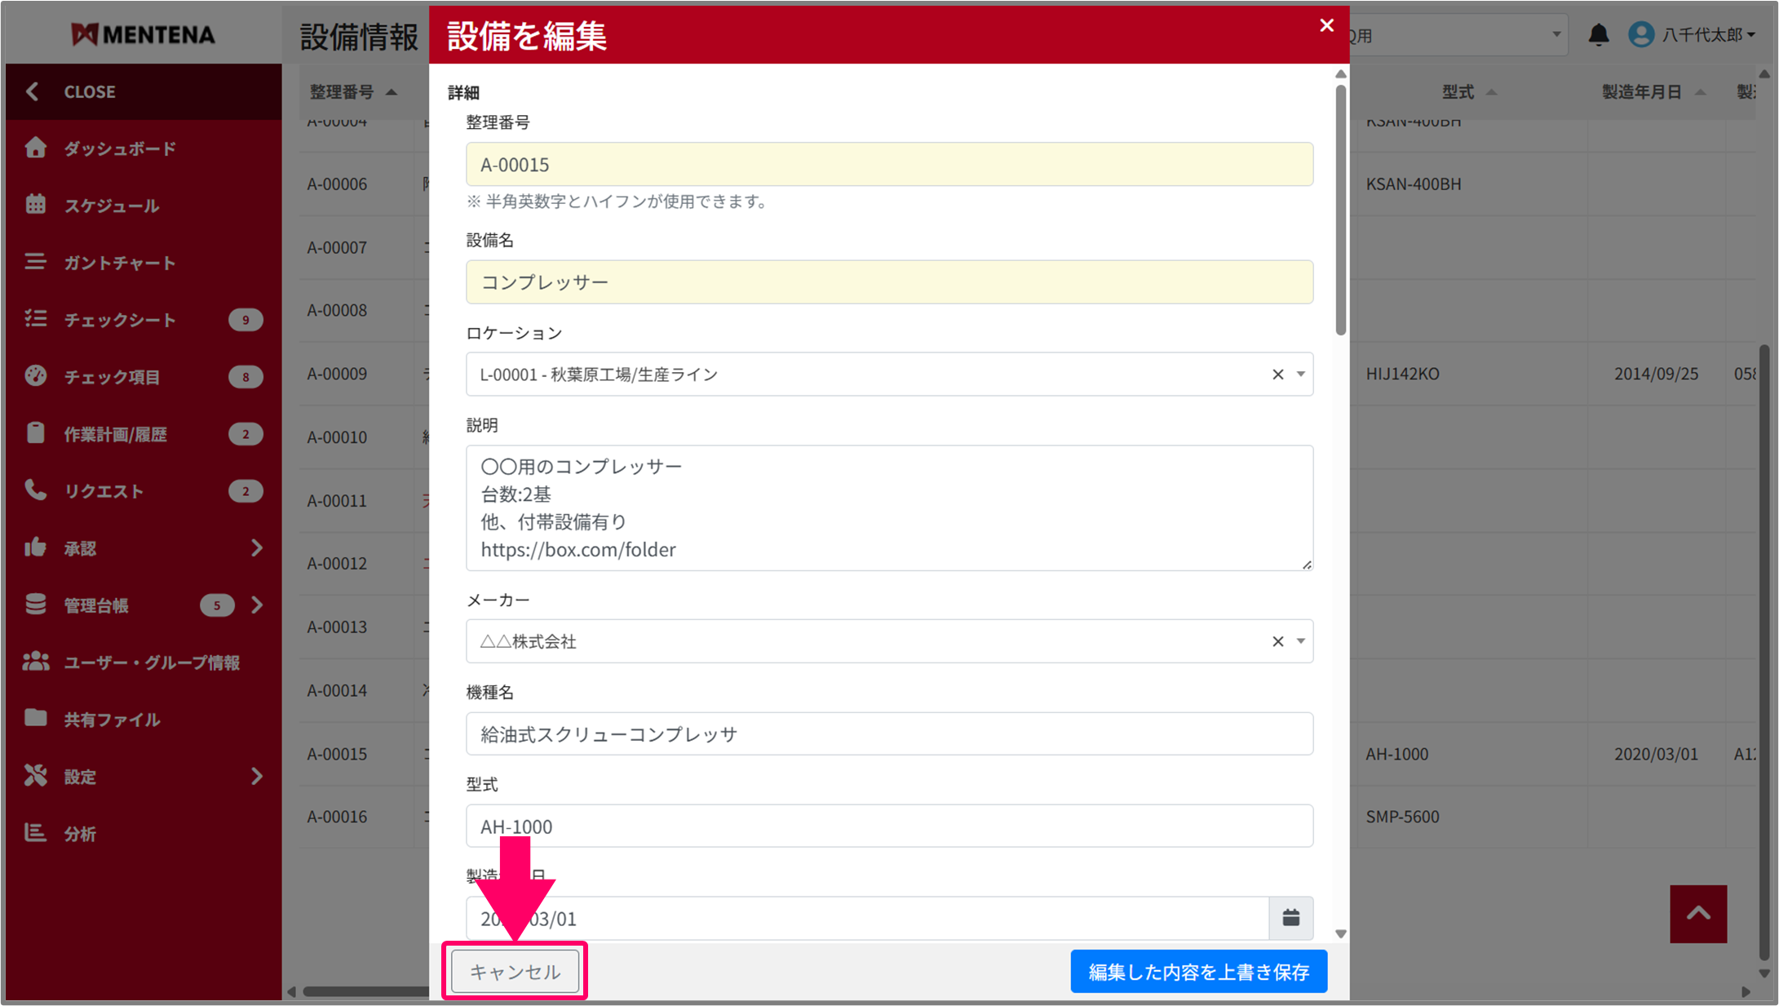Click the scroll-to-top arrow button

(x=1697, y=914)
